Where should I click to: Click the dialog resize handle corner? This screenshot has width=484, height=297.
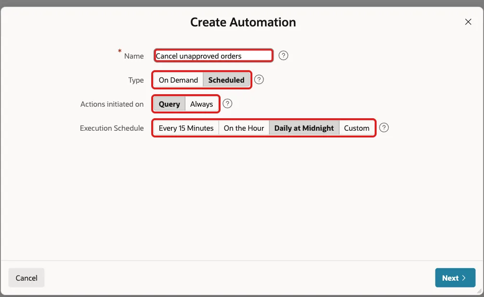(x=479, y=291)
